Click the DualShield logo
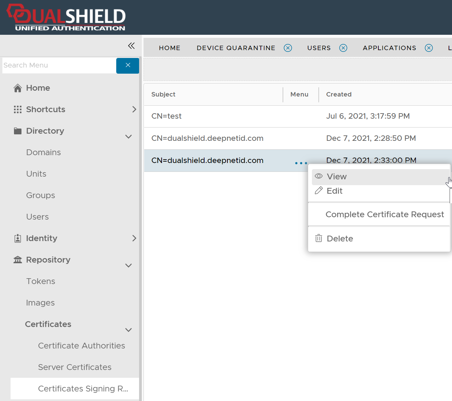Image resolution: width=452 pixels, height=401 pixels. point(66,17)
